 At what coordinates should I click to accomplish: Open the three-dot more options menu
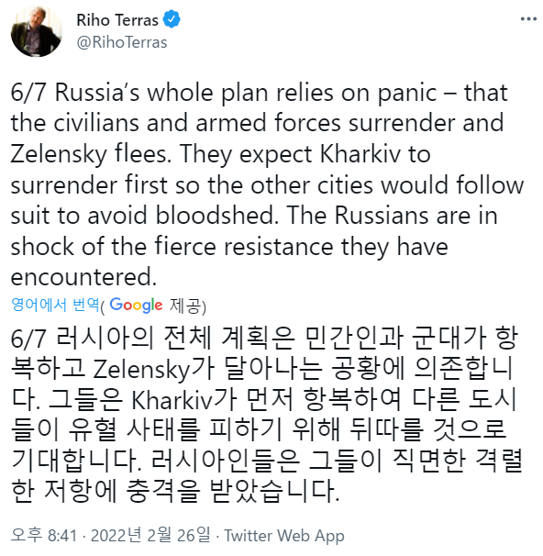click(x=528, y=18)
